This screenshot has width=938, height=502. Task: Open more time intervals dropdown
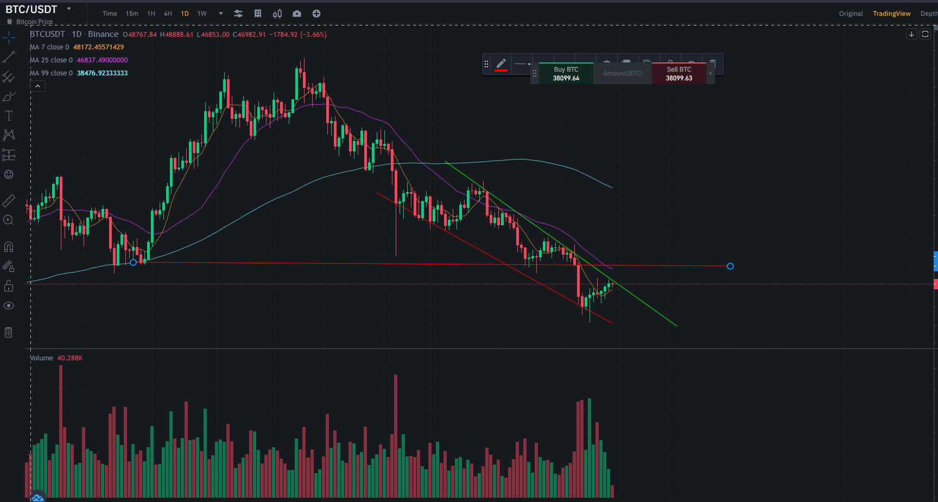[x=221, y=14]
